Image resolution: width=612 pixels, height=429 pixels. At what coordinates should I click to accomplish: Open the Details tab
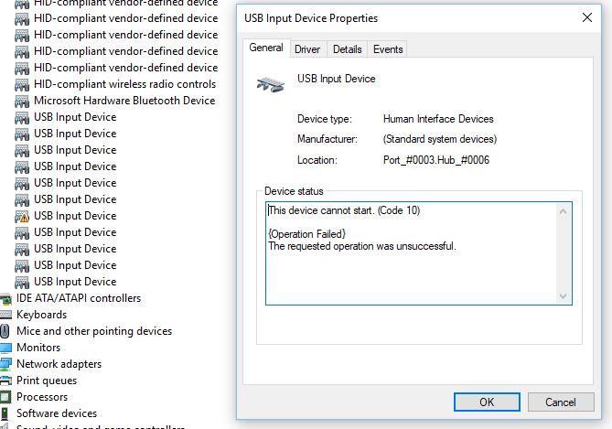click(347, 49)
